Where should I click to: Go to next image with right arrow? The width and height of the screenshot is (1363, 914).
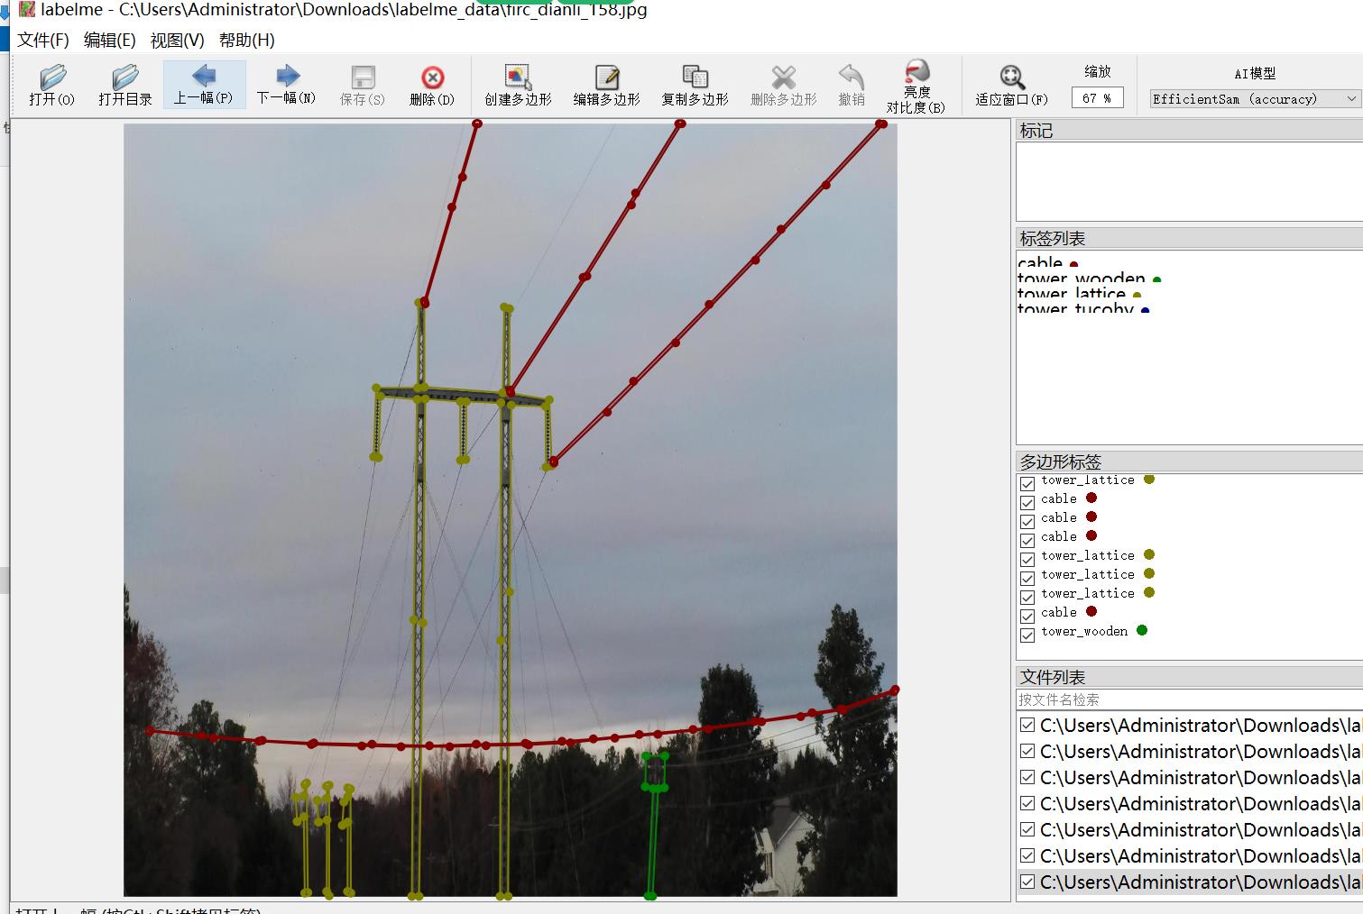coord(287,77)
